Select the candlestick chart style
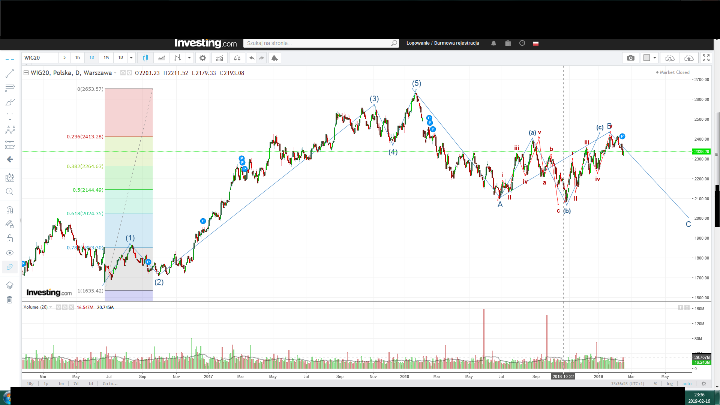 [145, 58]
